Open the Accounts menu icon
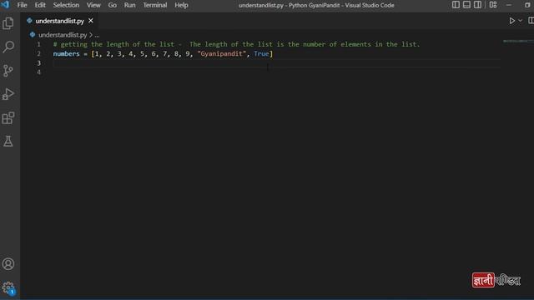 [8, 264]
